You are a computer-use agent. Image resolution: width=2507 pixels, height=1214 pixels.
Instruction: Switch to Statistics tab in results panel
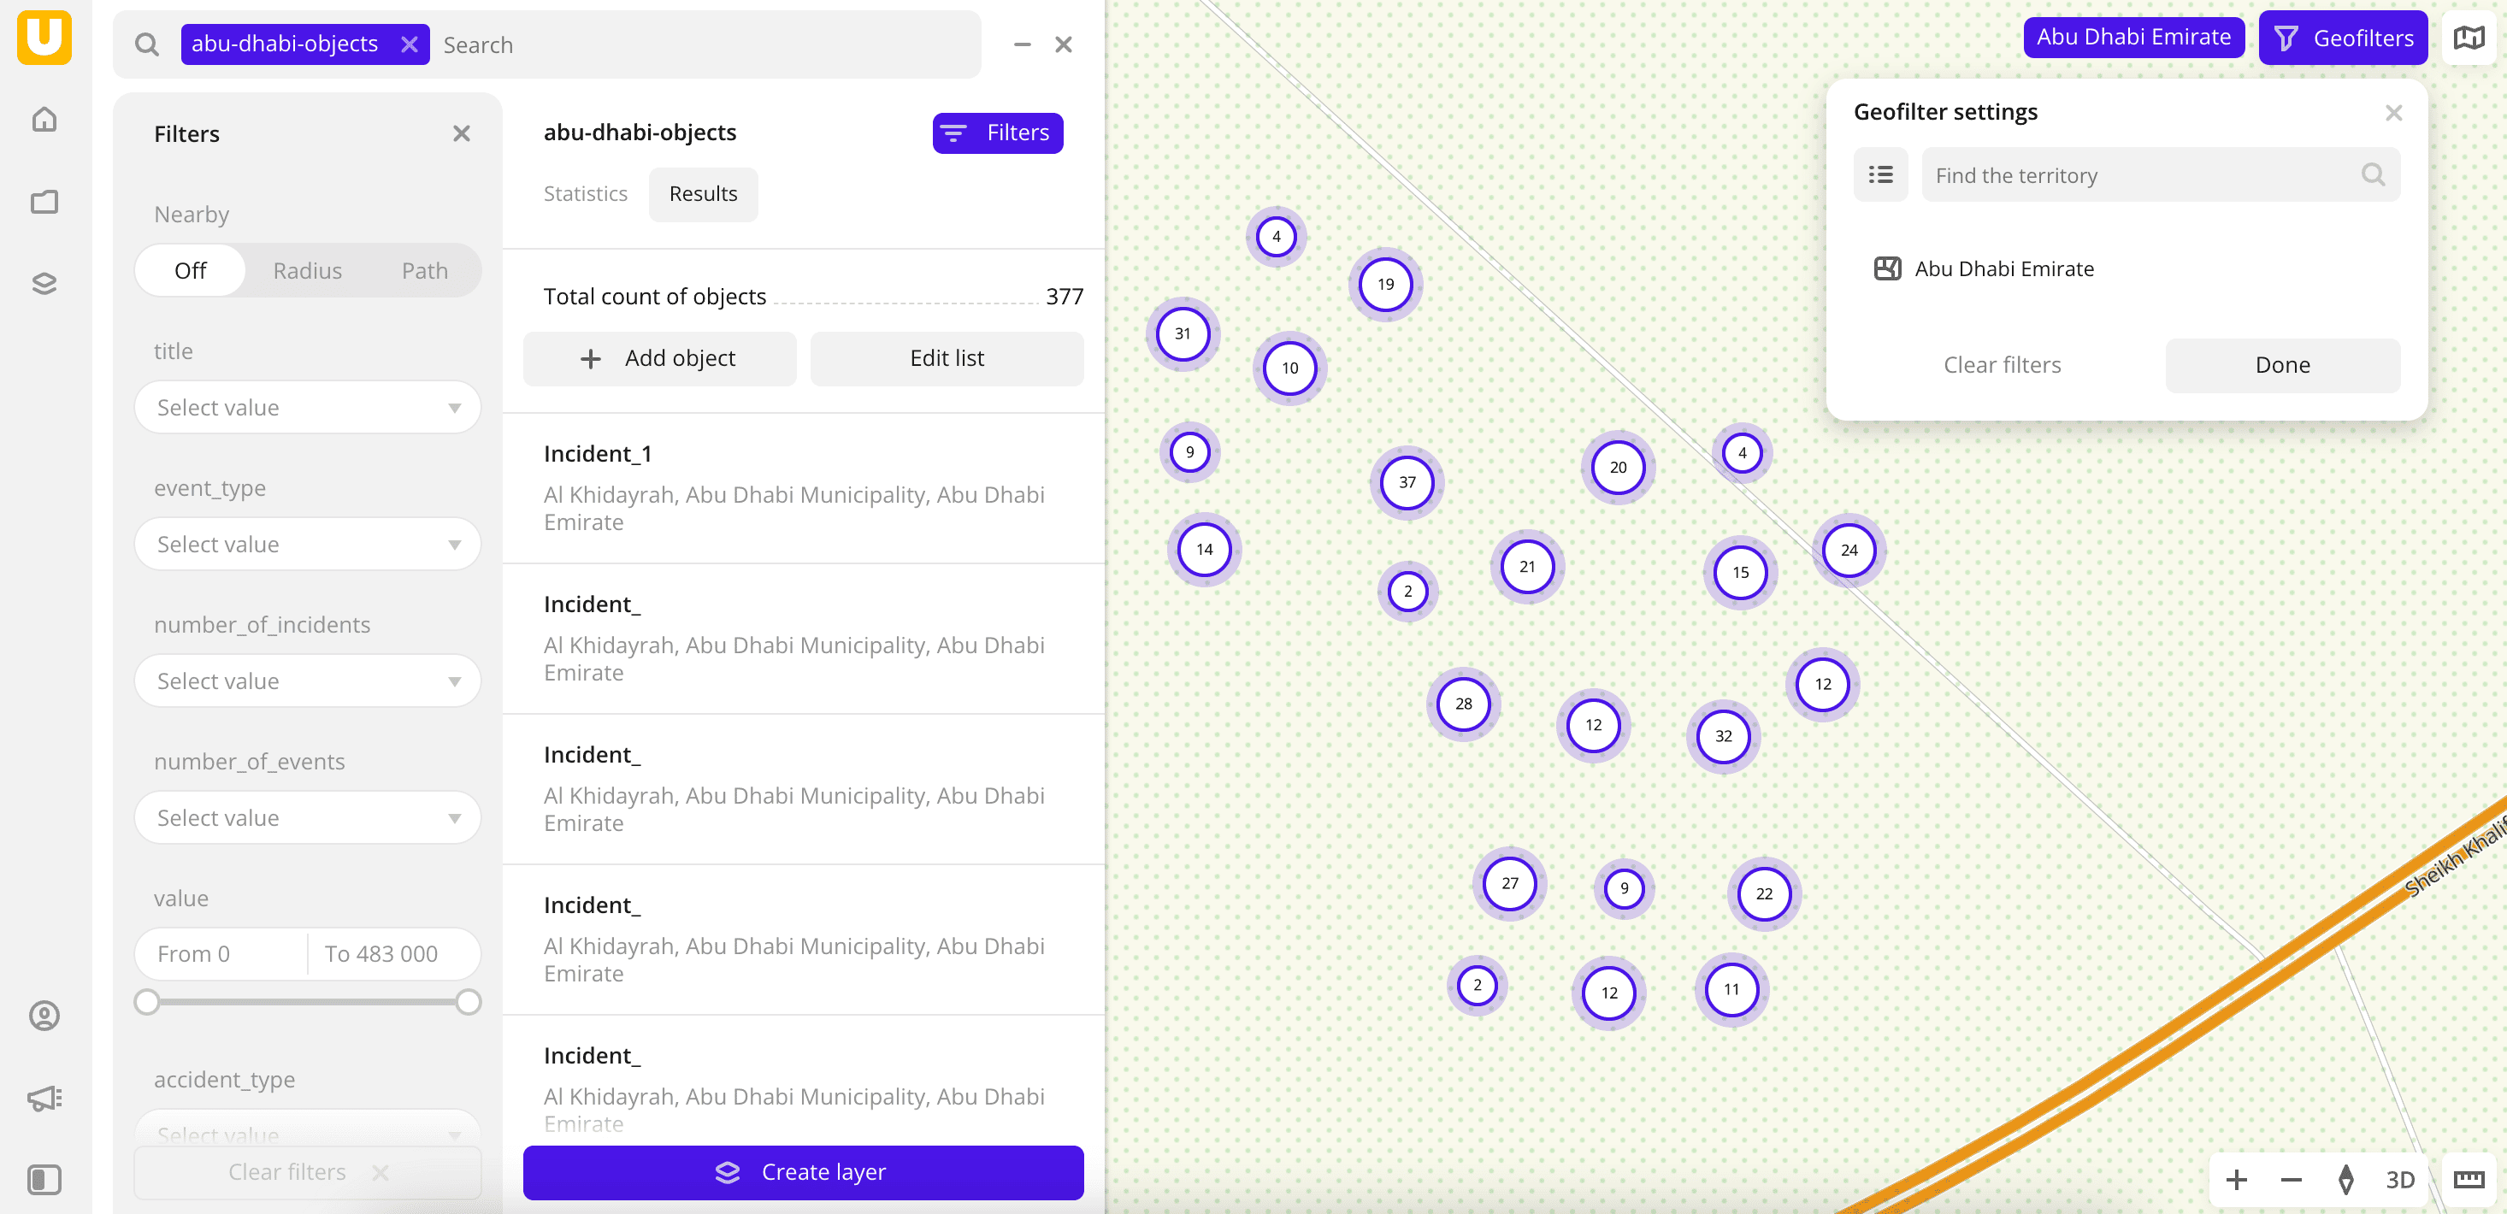[x=585, y=193]
